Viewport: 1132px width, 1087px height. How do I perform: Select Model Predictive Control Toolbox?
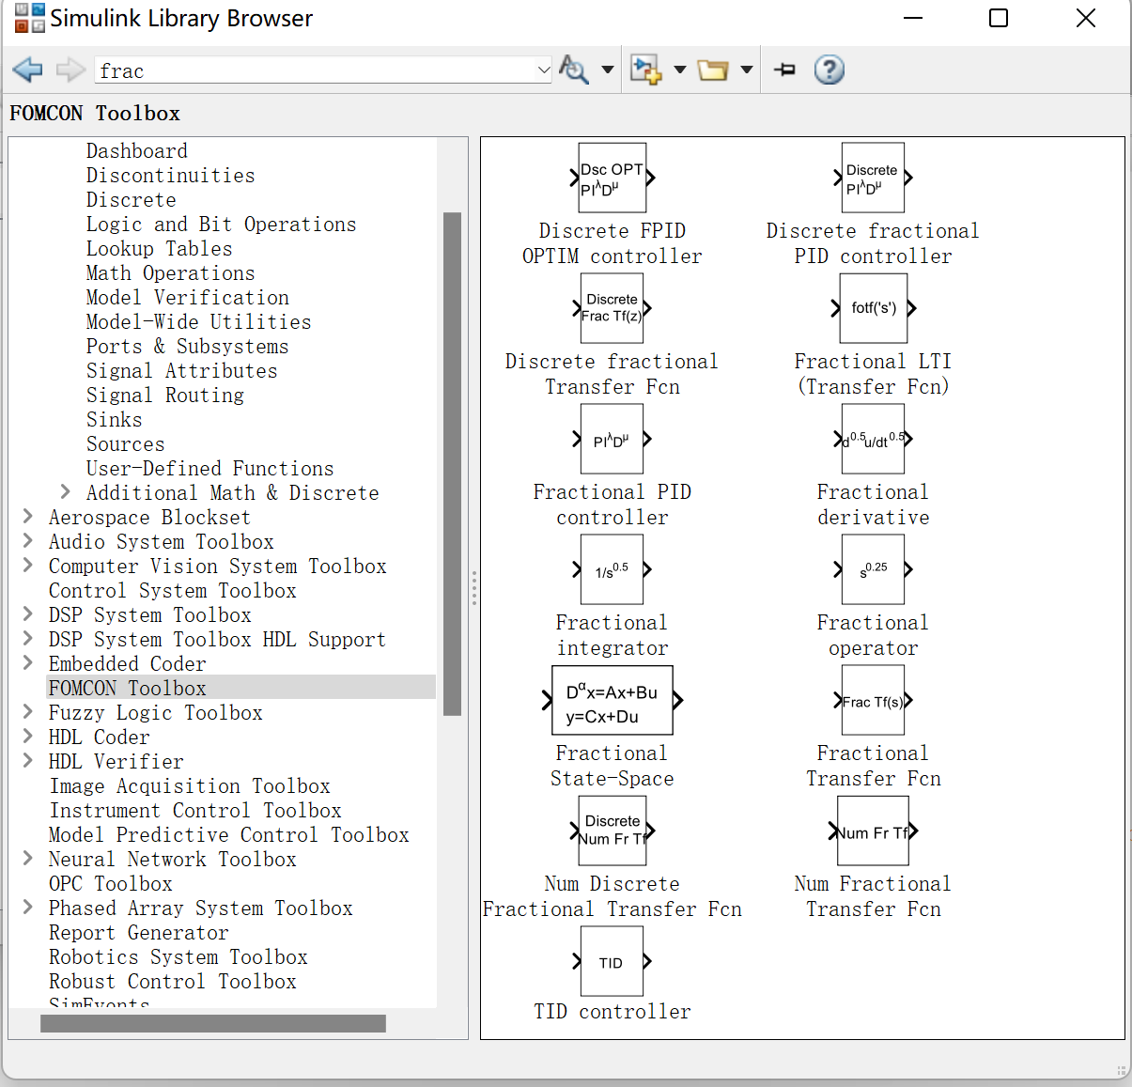click(x=229, y=835)
